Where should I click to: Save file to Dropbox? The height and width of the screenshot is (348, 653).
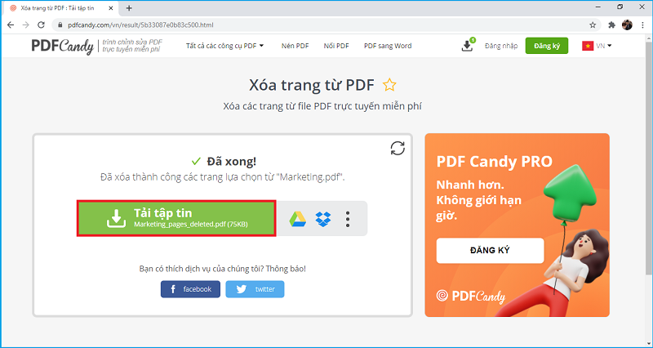[323, 219]
